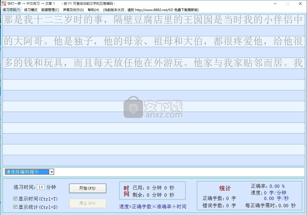The height and width of the screenshot is (215, 307).
Task: Start practice with 开始(F5) button
Action: point(87,188)
